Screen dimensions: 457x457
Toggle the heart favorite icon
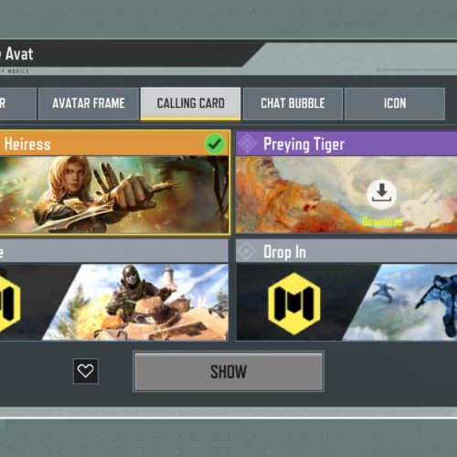coord(86,371)
